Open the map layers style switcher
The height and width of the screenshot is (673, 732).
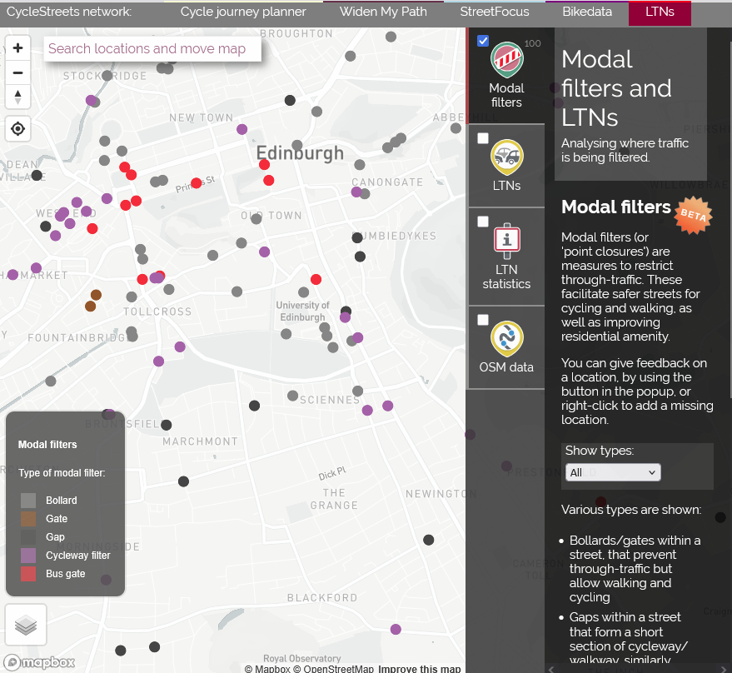(x=26, y=625)
